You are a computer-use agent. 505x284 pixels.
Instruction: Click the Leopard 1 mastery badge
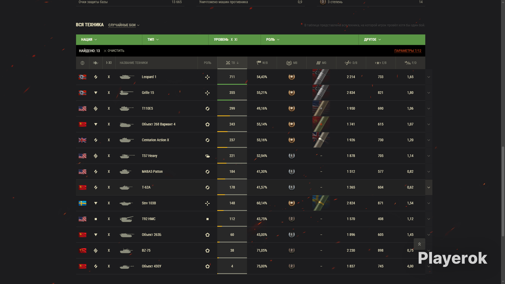point(292,77)
